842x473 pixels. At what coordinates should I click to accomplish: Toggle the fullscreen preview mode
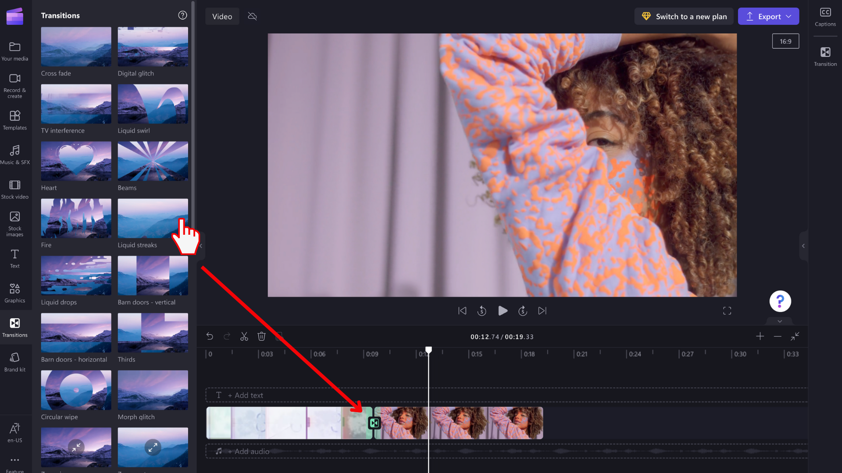727,311
